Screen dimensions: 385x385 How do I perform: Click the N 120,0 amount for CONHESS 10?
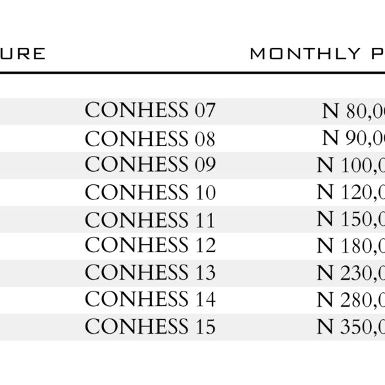[351, 192]
